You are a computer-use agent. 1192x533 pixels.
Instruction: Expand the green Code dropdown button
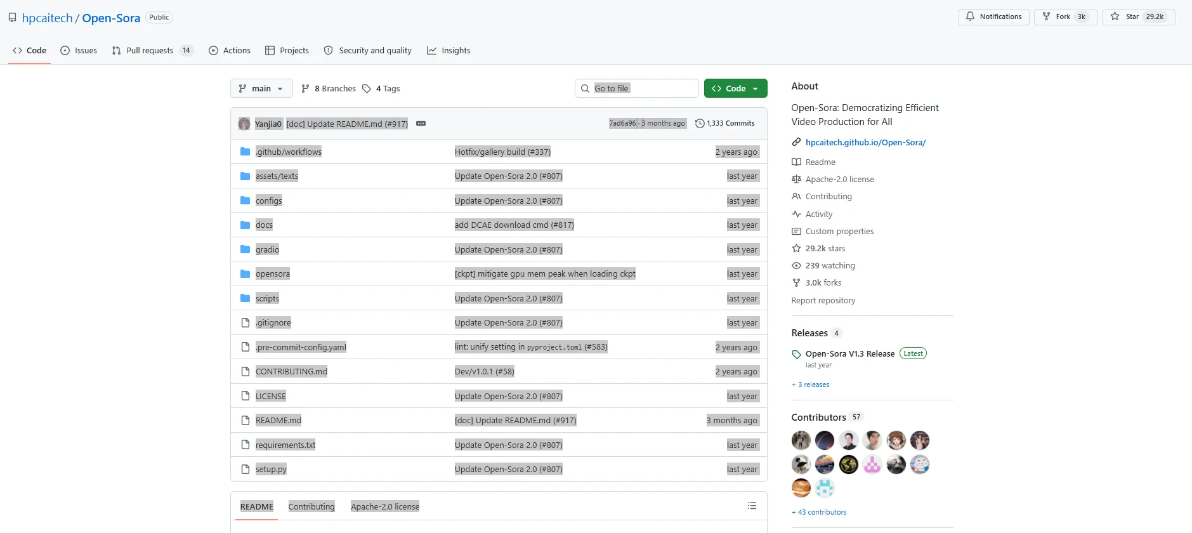(735, 89)
